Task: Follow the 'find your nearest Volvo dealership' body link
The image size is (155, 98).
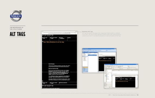Action: [59, 72]
